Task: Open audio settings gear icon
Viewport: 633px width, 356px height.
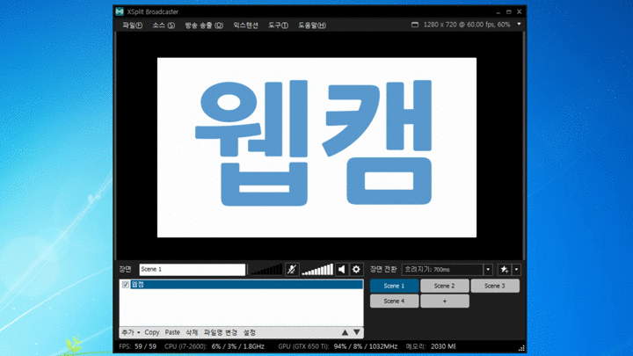Action: [x=356, y=269]
